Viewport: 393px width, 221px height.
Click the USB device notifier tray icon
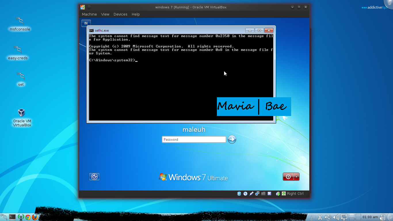[x=328, y=217]
